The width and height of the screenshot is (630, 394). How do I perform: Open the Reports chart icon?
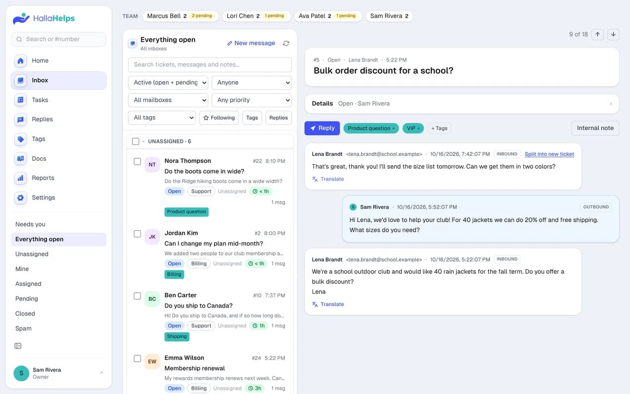pos(20,178)
